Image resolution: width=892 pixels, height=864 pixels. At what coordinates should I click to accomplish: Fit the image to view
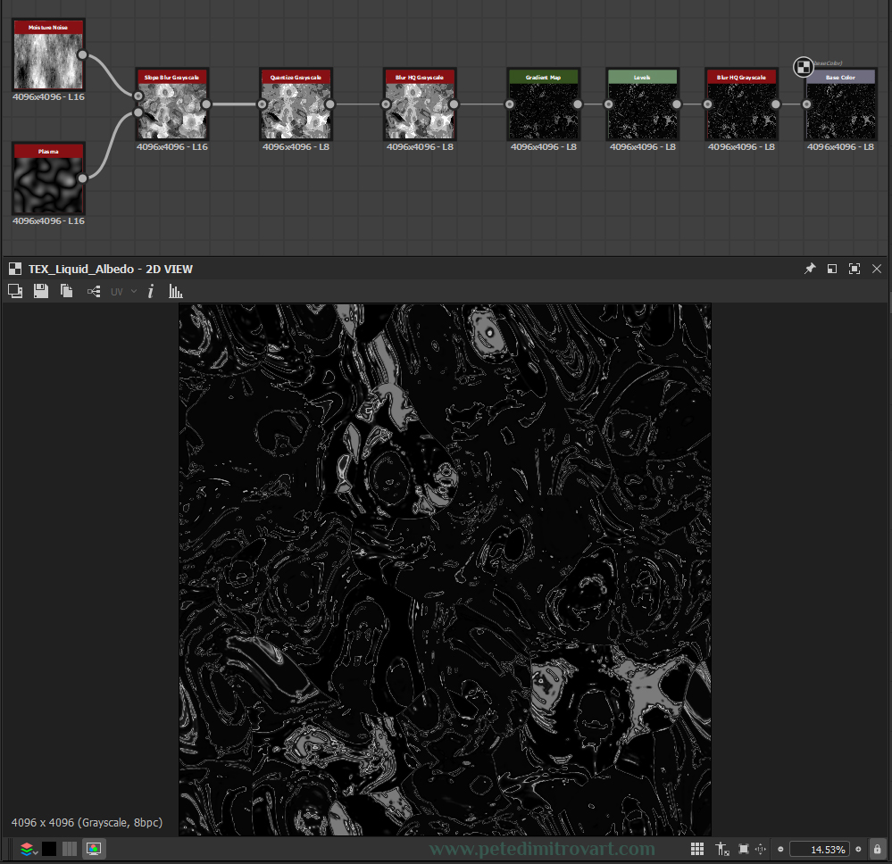click(744, 849)
